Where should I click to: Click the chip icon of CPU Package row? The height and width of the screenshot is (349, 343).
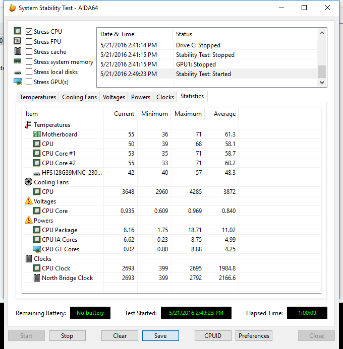pyautogui.click(x=37, y=230)
